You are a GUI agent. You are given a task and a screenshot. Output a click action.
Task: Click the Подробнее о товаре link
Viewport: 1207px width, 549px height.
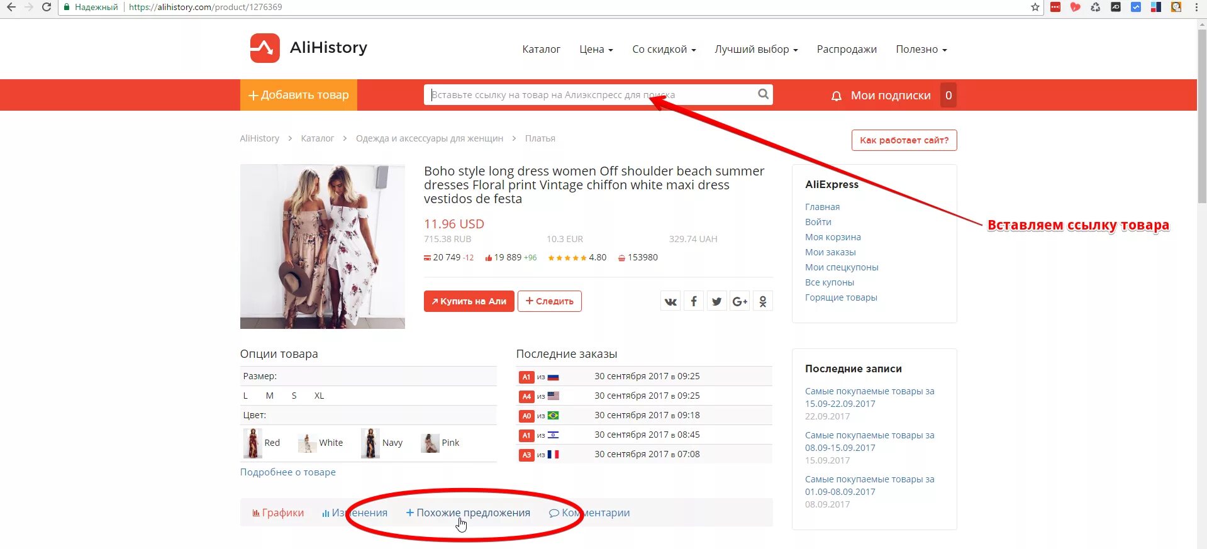288,472
